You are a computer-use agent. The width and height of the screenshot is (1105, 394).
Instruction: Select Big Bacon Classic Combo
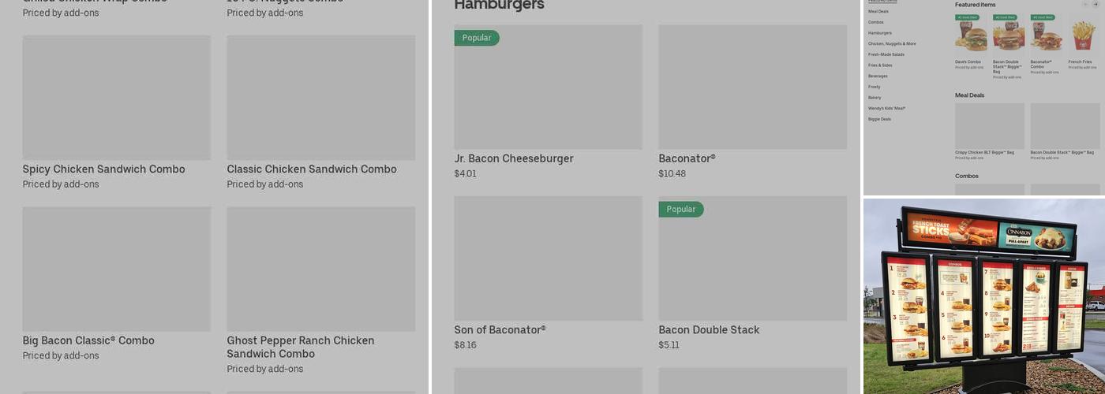pos(116,269)
